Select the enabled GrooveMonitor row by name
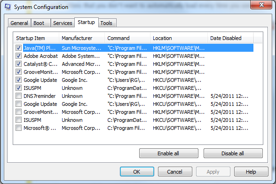 coord(40,72)
